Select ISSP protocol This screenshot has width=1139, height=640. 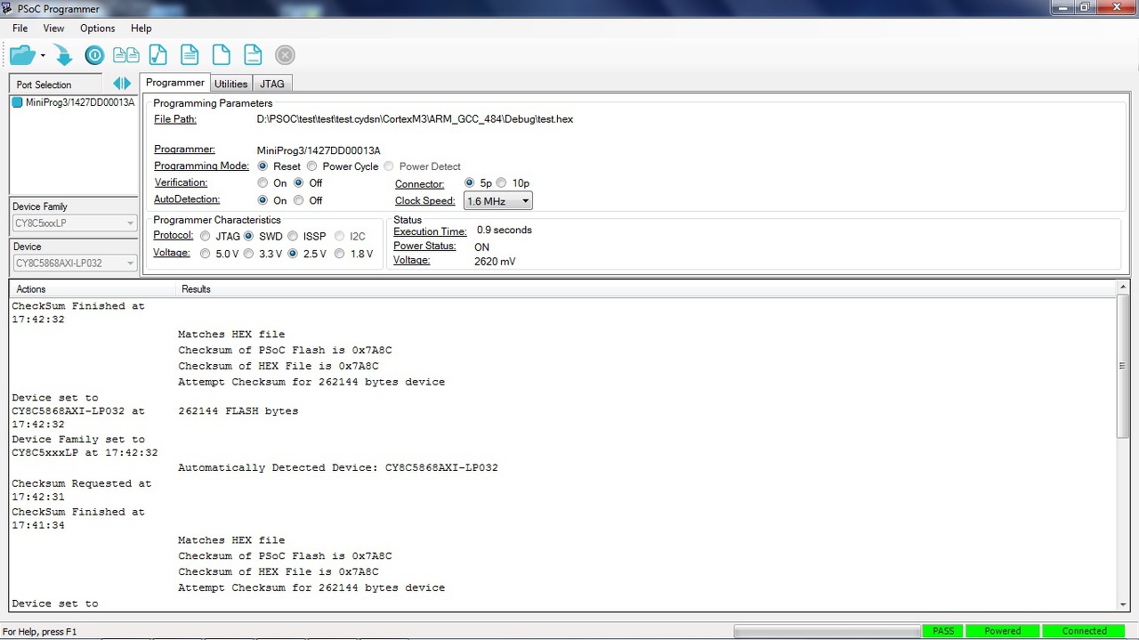(293, 237)
